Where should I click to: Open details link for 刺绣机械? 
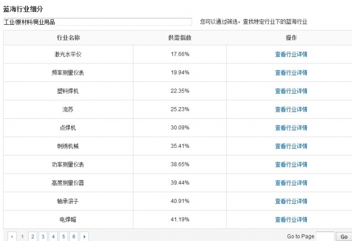pos(291,146)
